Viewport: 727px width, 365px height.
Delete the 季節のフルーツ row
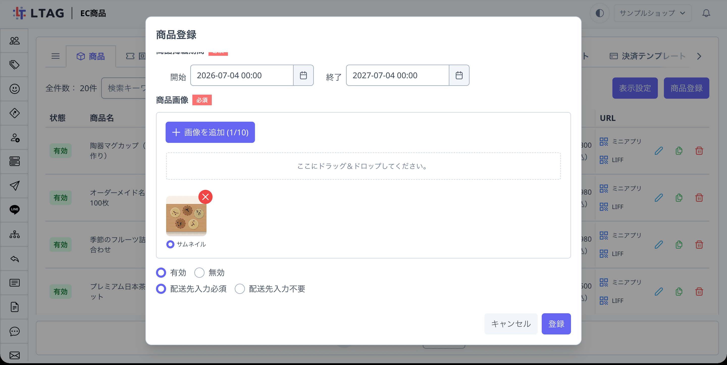699,244
